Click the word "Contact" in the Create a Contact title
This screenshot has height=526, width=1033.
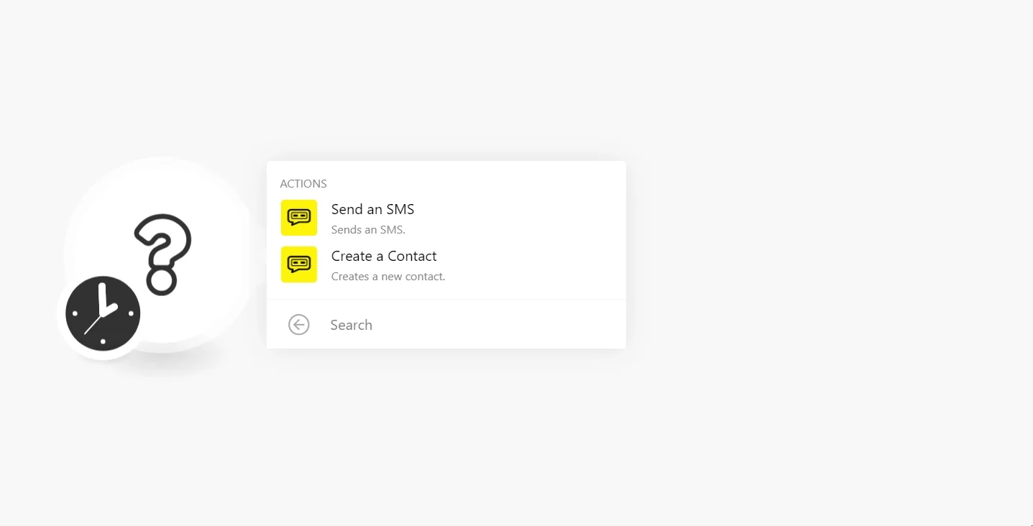point(412,257)
